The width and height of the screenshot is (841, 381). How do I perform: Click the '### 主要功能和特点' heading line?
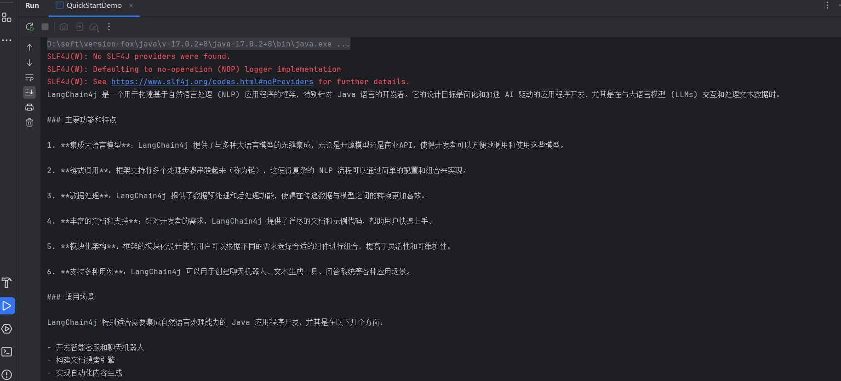point(81,120)
